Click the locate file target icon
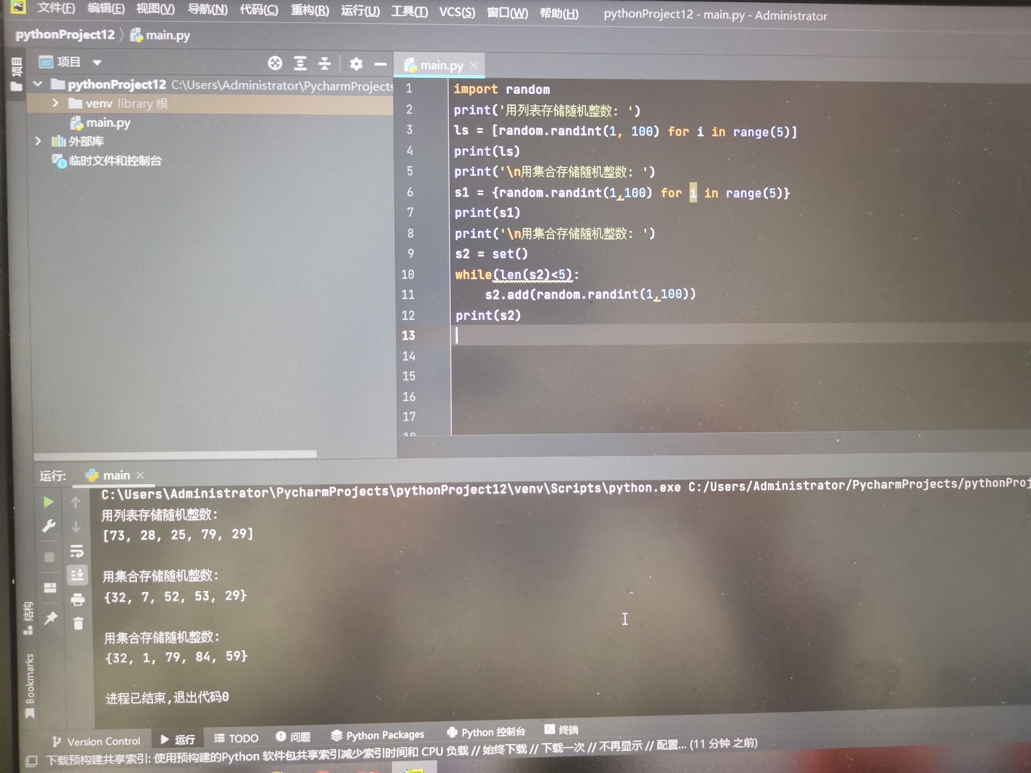 (275, 63)
